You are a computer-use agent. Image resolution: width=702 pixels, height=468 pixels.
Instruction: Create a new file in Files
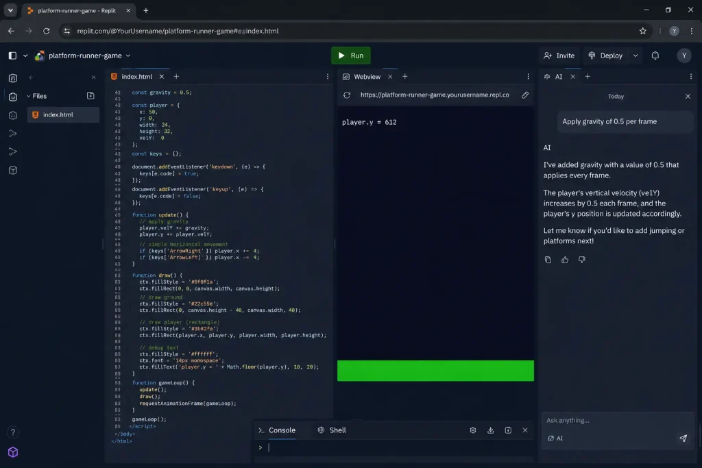[90, 96]
